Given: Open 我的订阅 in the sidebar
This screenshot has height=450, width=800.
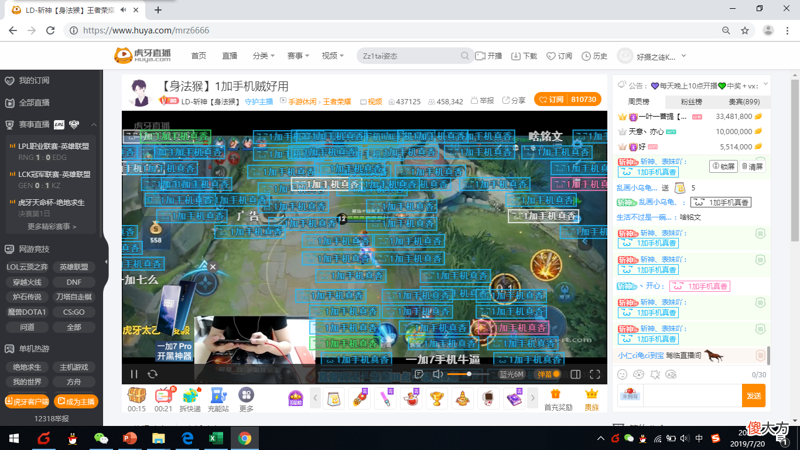Looking at the screenshot, I should click(x=34, y=80).
